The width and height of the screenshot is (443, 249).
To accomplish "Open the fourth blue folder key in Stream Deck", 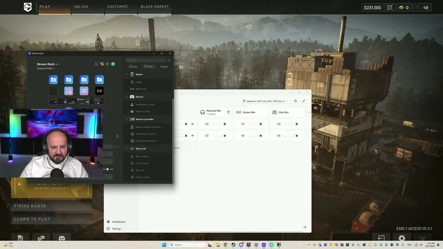I will click(x=99, y=79).
